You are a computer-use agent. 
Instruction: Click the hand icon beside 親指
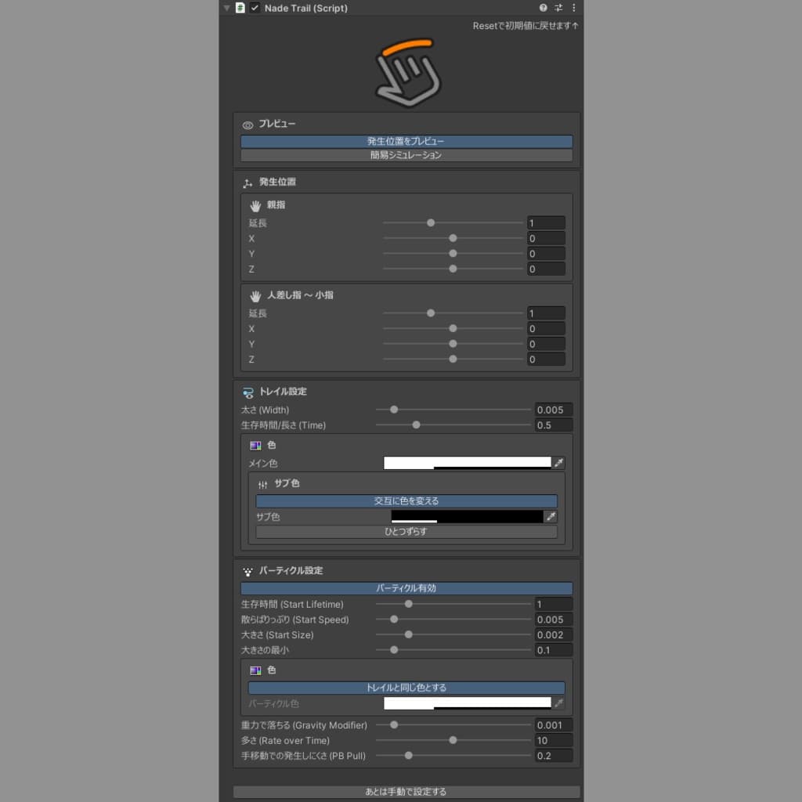[256, 206]
